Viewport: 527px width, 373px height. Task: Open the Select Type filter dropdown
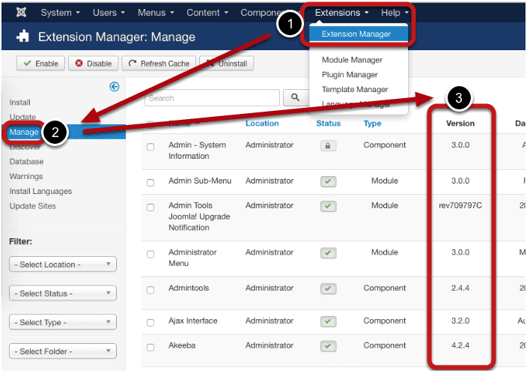63,322
